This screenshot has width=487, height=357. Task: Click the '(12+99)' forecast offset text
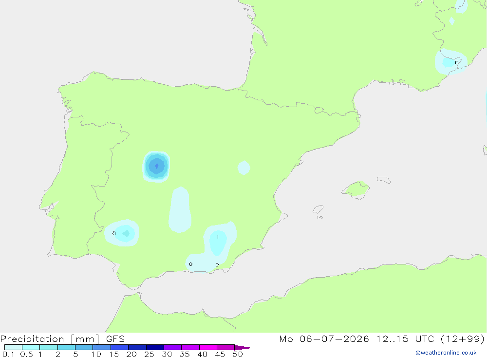(x=463, y=338)
